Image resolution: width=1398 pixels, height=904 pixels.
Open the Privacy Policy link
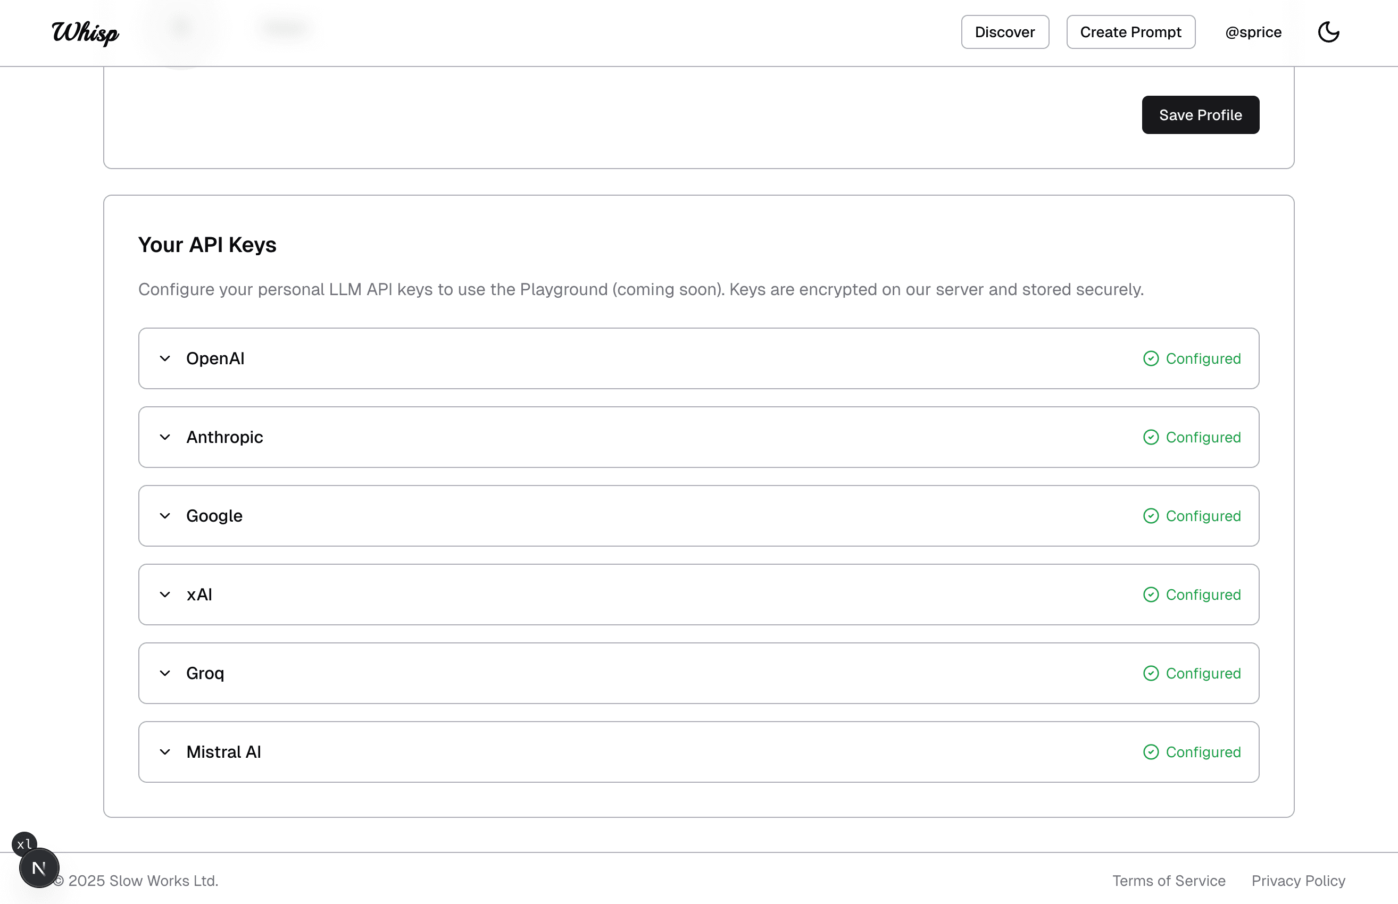(x=1298, y=881)
